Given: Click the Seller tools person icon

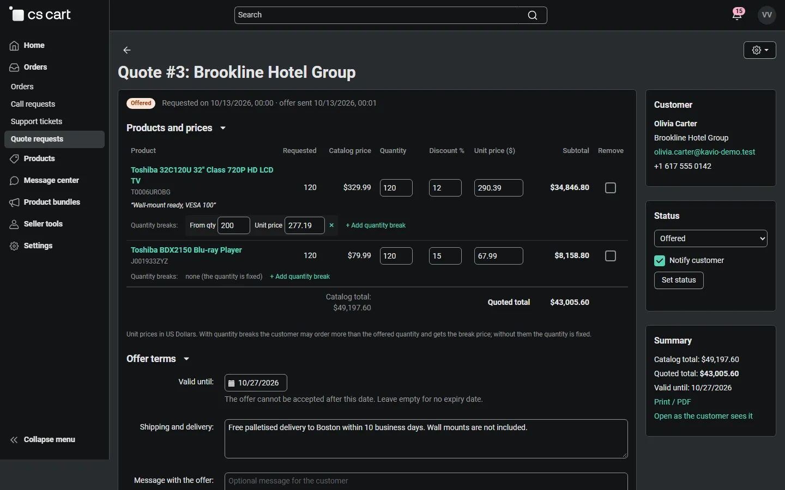Looking at the screenshot, I should pyautogui.click(x=14, y=224).
